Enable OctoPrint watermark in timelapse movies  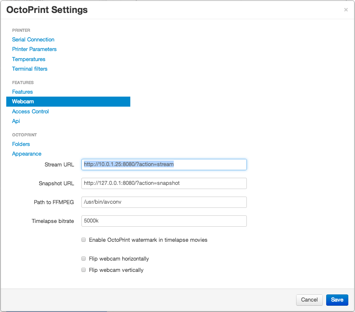(x=84, y=240)
